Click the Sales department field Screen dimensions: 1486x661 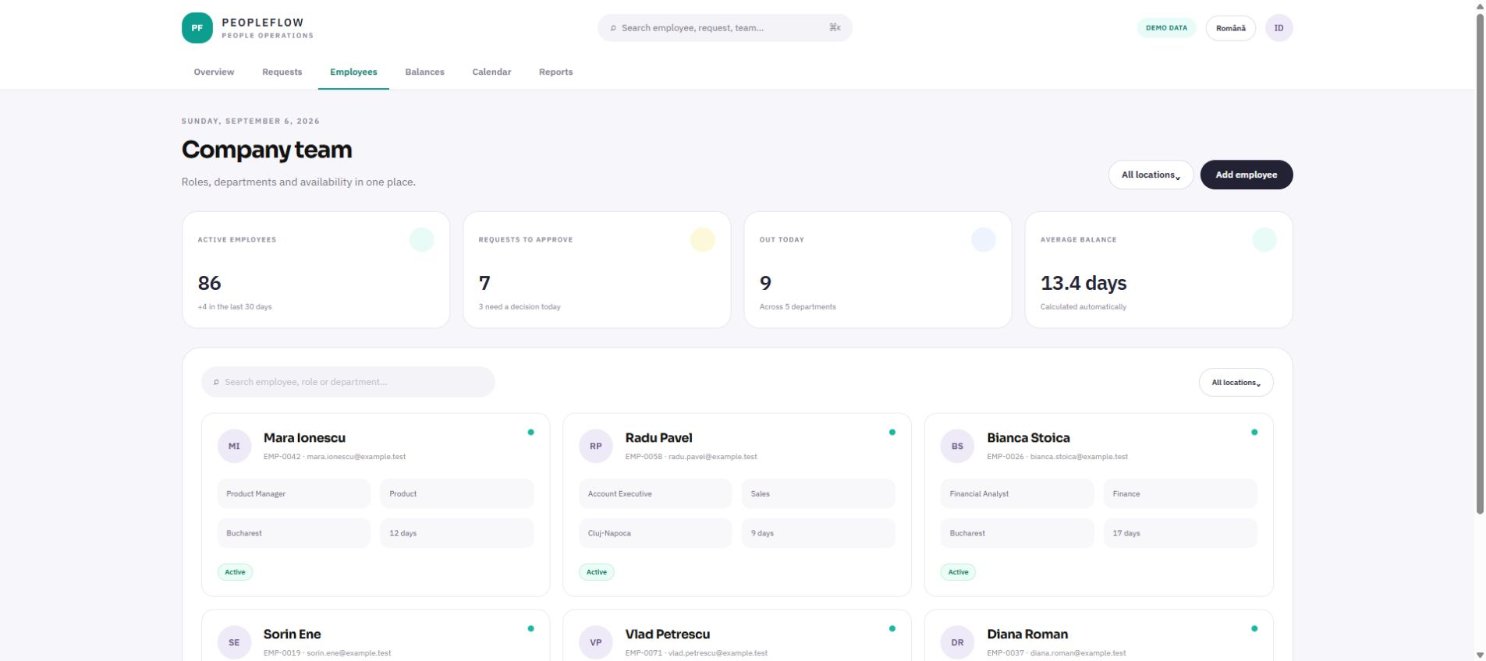click(818, 494)
